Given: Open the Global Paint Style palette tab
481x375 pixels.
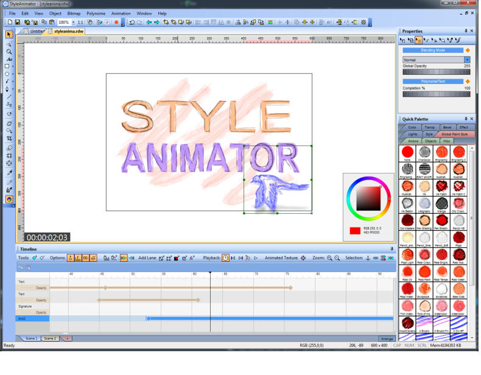Looking at the screenshot, I should click(x=454, y=135).
